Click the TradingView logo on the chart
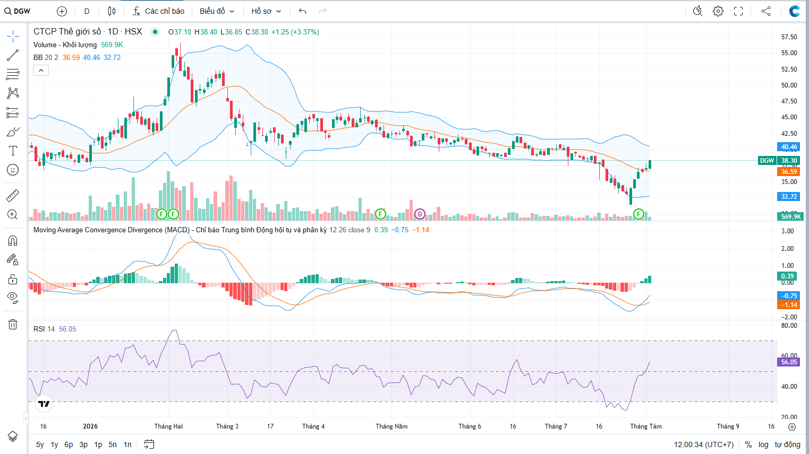Viewport: 809px width, 454px height. (45, 404)
